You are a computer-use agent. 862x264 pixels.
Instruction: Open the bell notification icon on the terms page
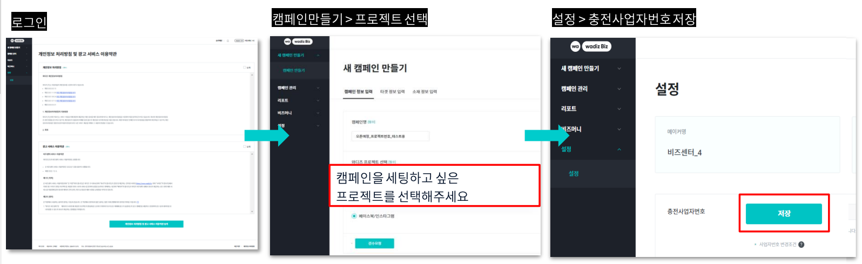point(228,40)
